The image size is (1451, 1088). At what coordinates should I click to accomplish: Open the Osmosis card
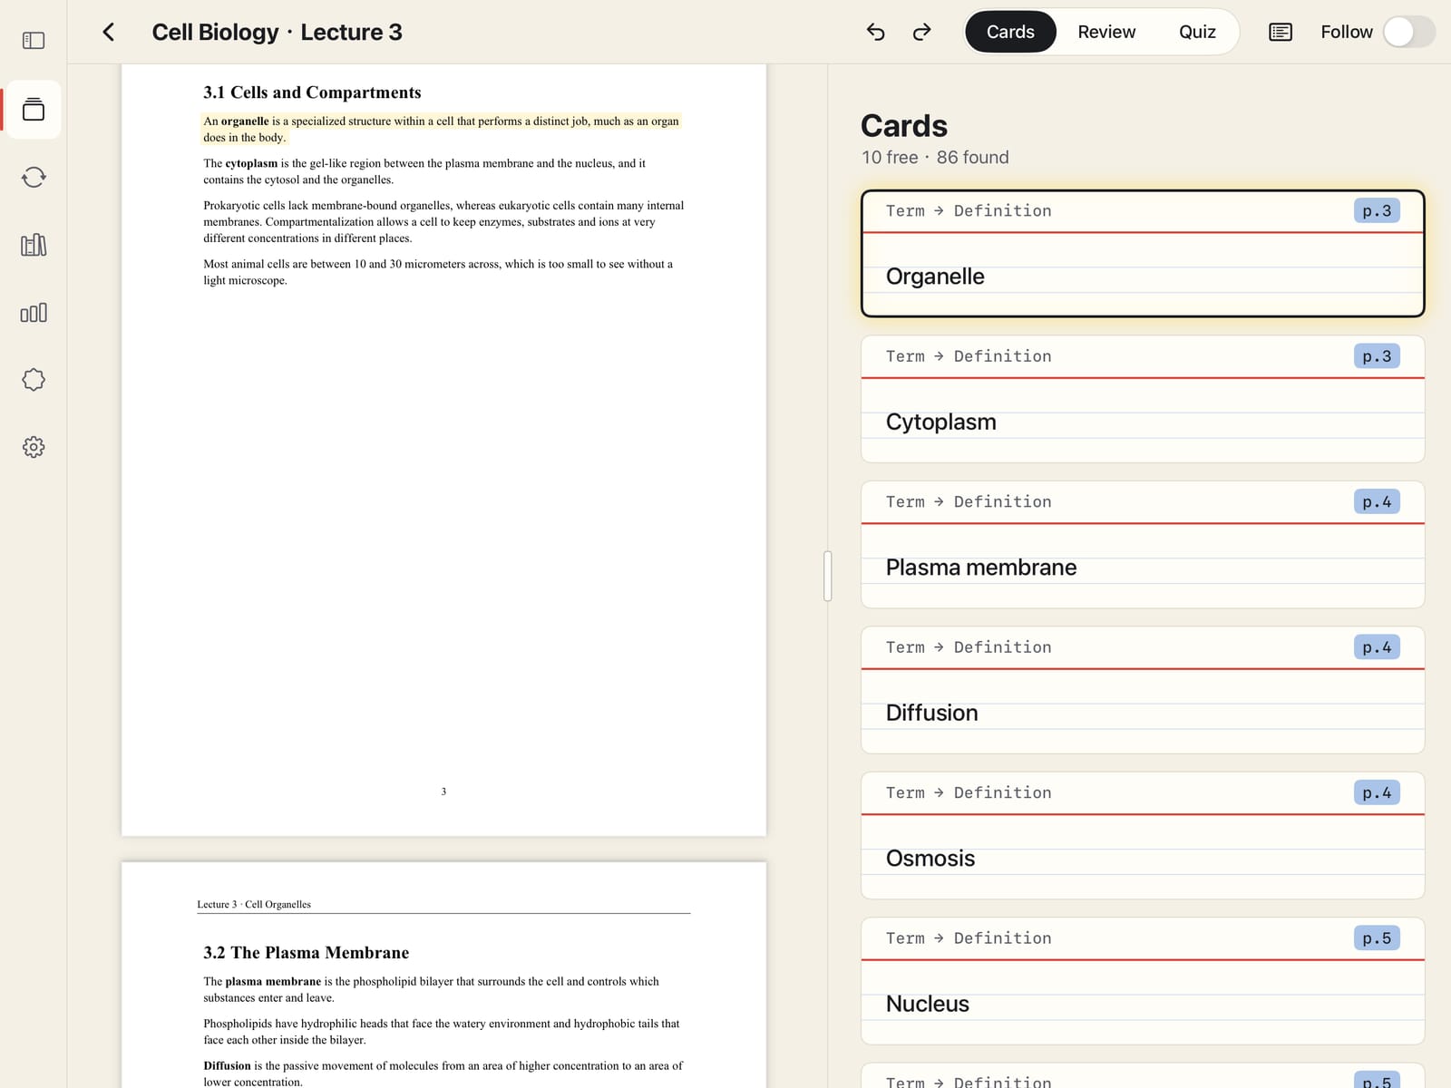click(1143, 836)
